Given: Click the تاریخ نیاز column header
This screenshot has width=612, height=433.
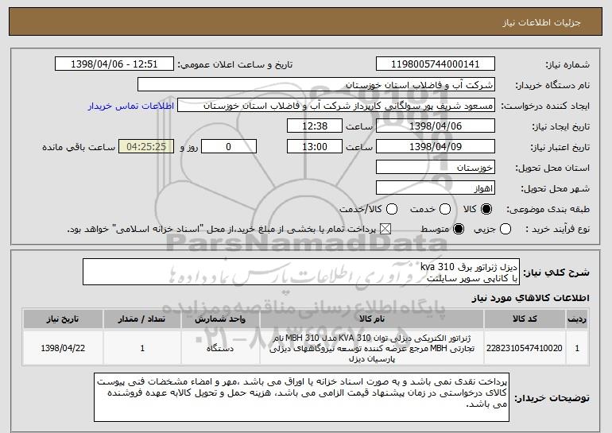Looking at the screenshot, I should click(x=63, y=319).
